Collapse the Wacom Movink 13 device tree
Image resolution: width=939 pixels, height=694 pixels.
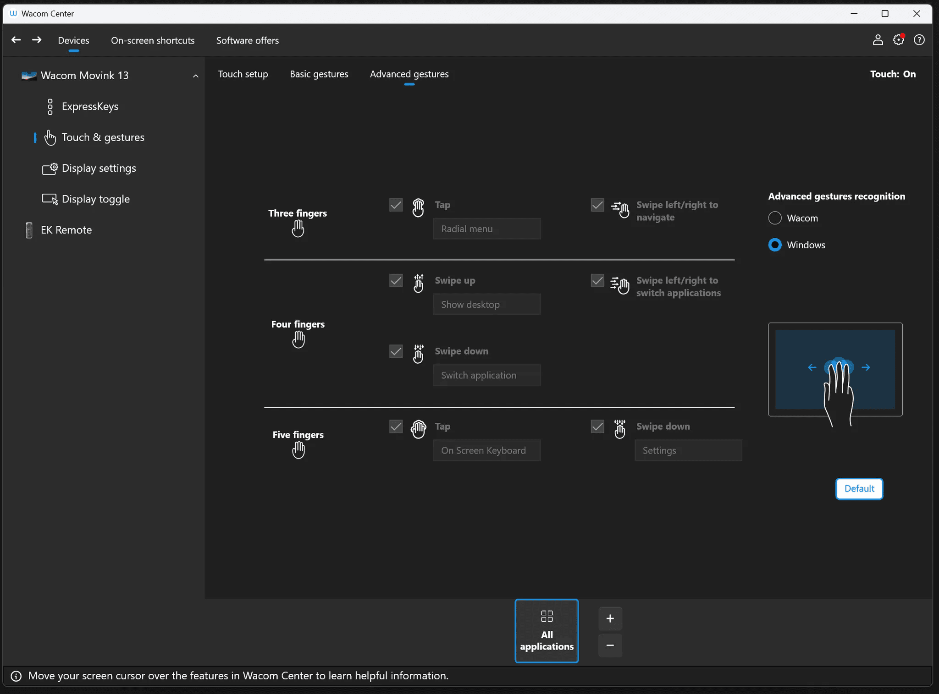point(195,76)
